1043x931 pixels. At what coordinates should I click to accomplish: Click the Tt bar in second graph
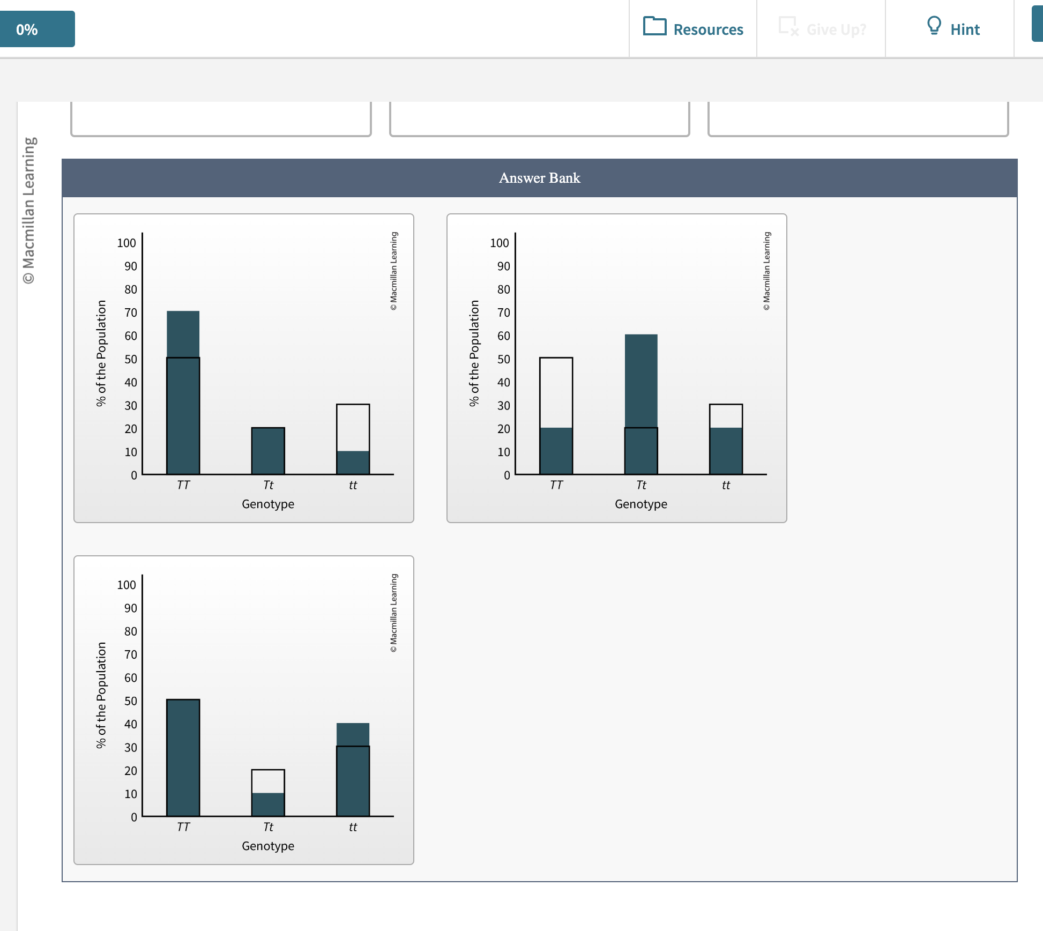coord(641,404)
